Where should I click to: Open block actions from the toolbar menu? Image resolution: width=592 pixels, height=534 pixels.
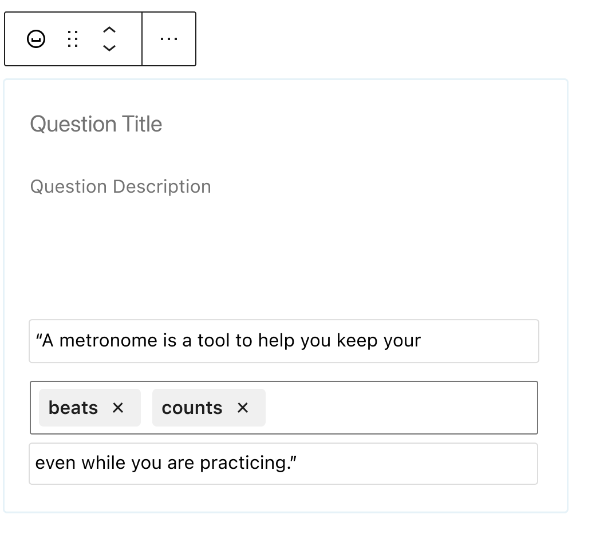(x=169, y=38)
